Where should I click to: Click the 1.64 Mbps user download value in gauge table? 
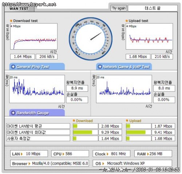[110, 139]
